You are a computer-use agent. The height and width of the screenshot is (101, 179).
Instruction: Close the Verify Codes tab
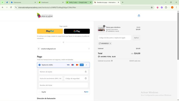[x=91, y=2]
